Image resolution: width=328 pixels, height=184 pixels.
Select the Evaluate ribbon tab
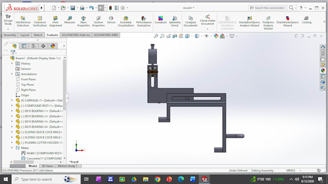[x=52, y=35]
